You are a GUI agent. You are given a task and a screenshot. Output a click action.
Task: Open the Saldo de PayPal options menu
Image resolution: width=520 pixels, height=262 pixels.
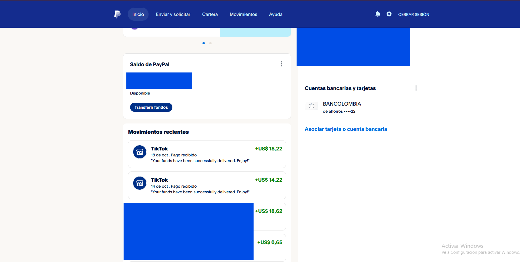pos(282,64)
